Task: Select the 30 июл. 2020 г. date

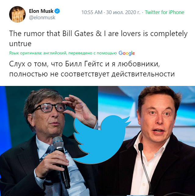Action: (123, 12)
